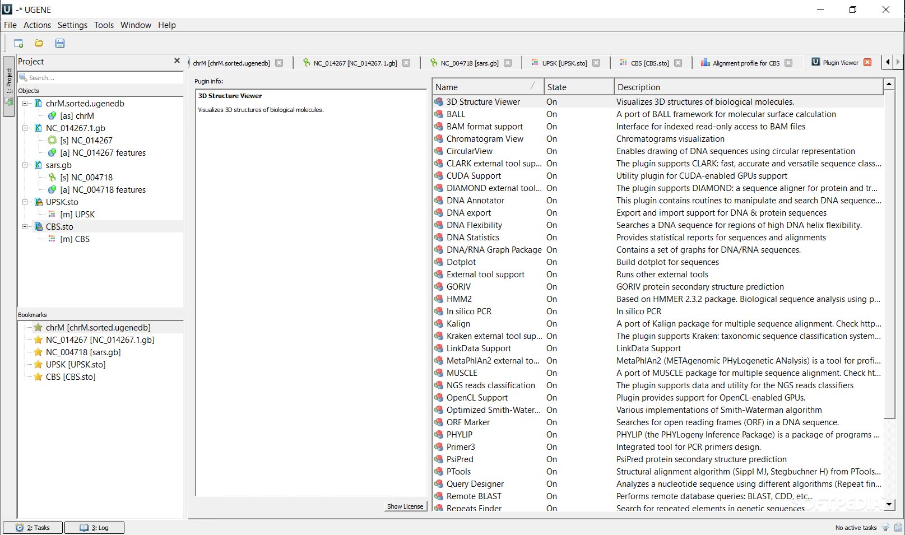Click the New Project toolbar icon

[x=18, y=43]
